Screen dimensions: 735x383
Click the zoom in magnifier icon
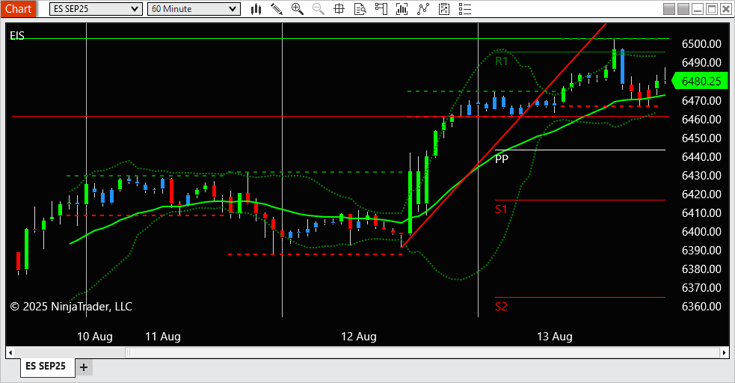pyautogui.click(x=297, y=9)
